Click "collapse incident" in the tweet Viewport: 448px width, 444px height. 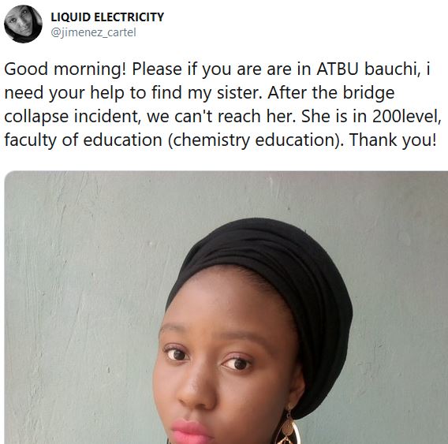point(73,118)
